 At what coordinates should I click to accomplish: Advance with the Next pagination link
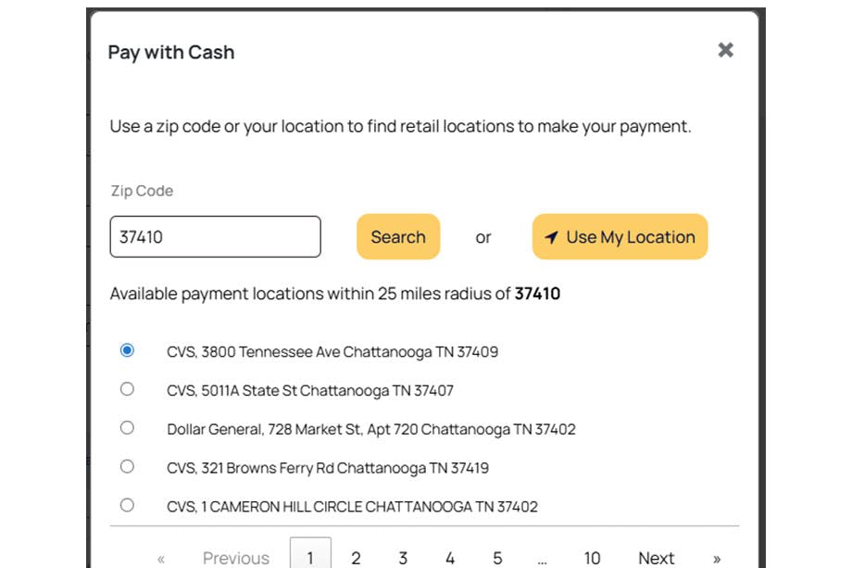tap(657, 557)
